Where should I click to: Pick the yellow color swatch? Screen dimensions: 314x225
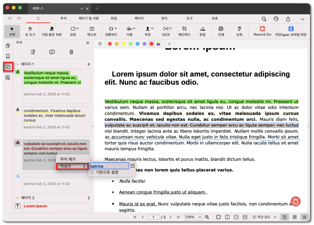point(124,44)
